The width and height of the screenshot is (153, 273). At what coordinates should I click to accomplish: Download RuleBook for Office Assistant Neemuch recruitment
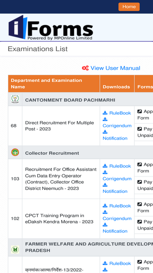120,166
